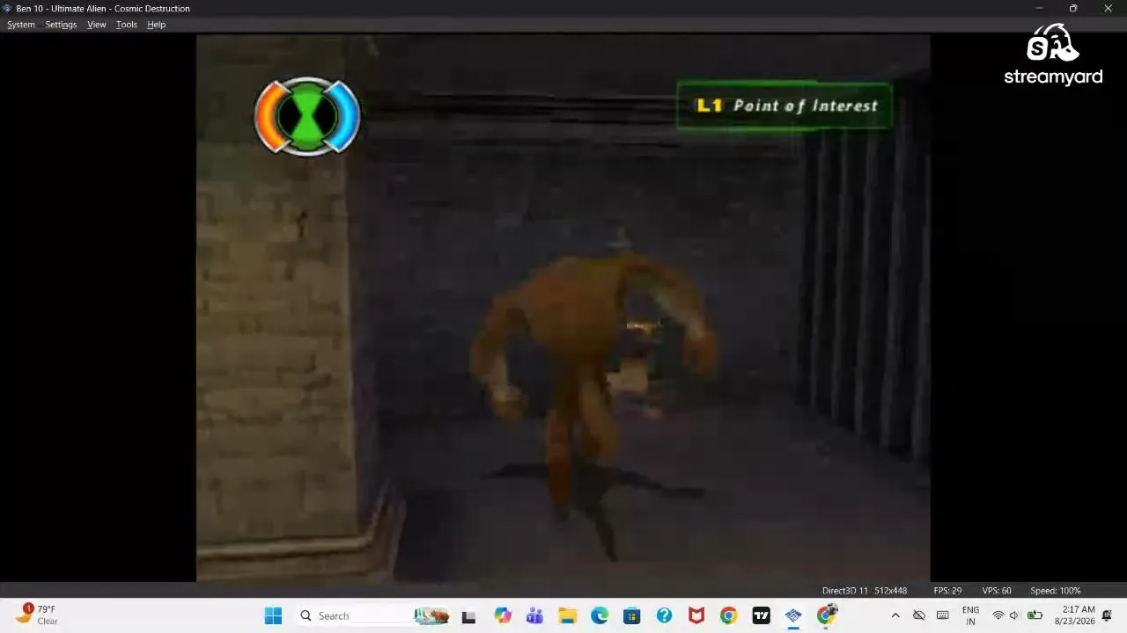
Task: Click the Direct3D 11 renderer status text
Action: 845,591
